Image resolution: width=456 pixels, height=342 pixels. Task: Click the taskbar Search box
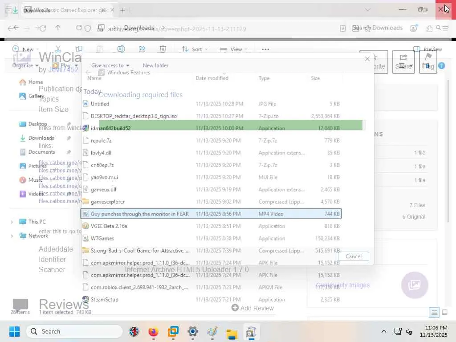pos(74,331)
